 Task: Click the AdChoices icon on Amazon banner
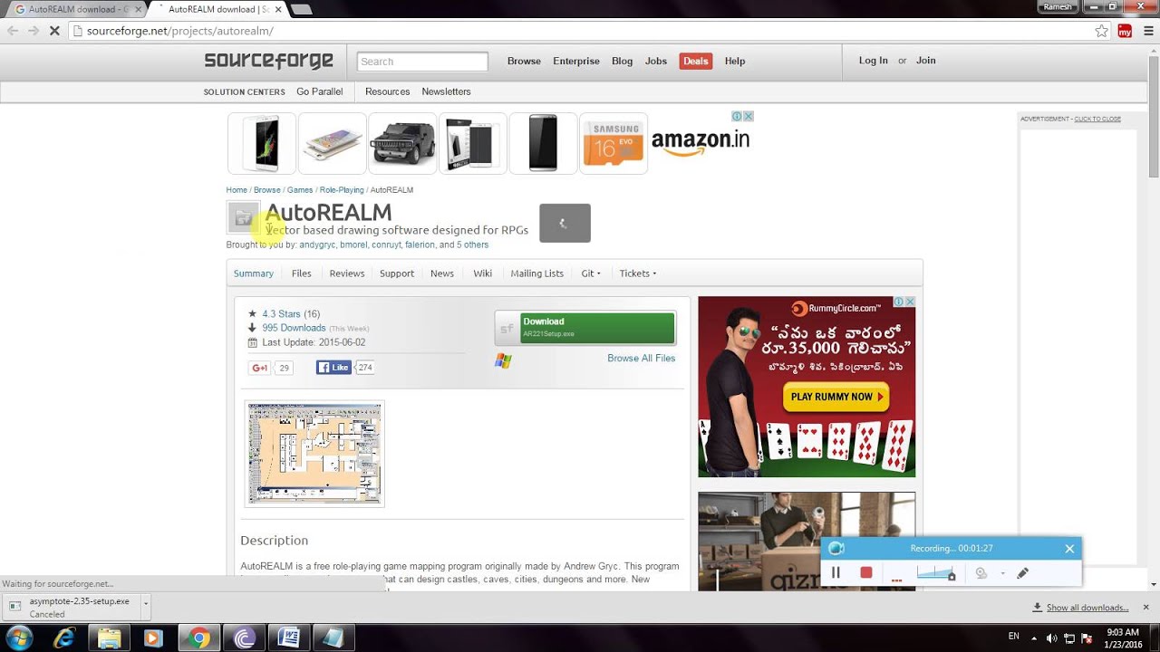pos(738,116)
